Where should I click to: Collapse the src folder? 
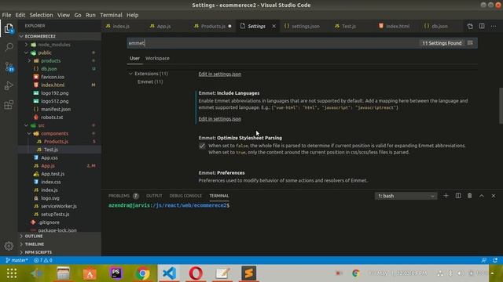(26, 125)
